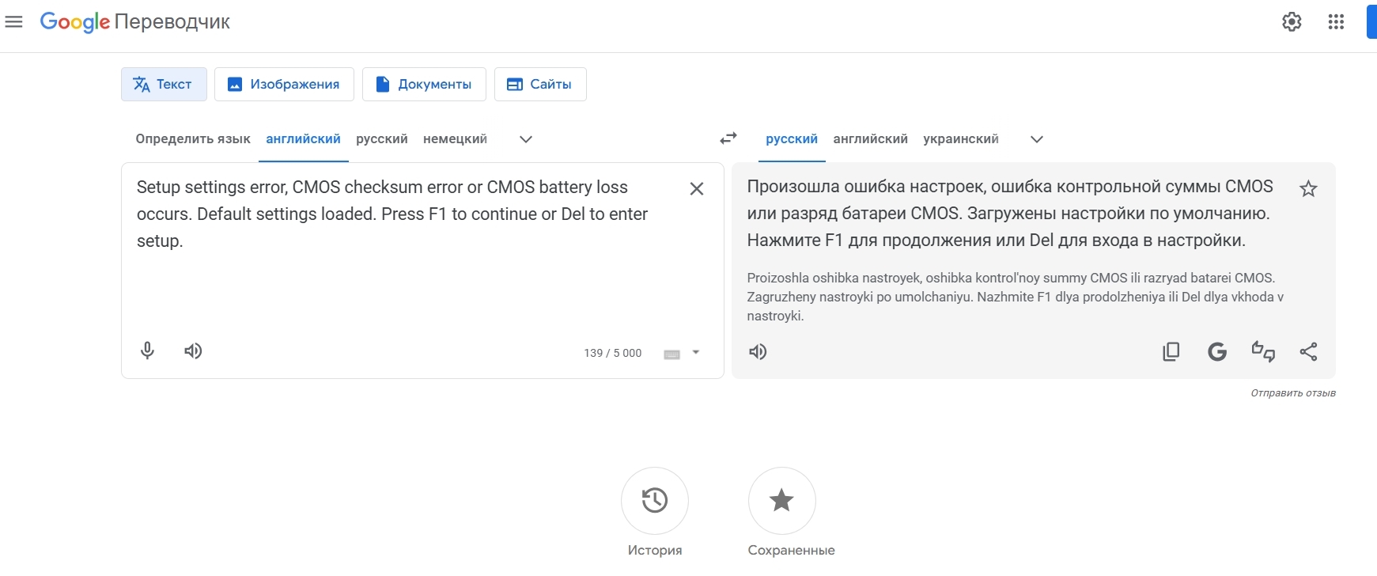Swap source and target languages
The image size is (1377, 576).
tap(728, 138)
